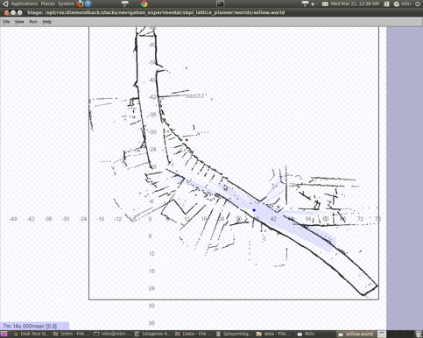Click the show desktop icon in taskbar

4,334
